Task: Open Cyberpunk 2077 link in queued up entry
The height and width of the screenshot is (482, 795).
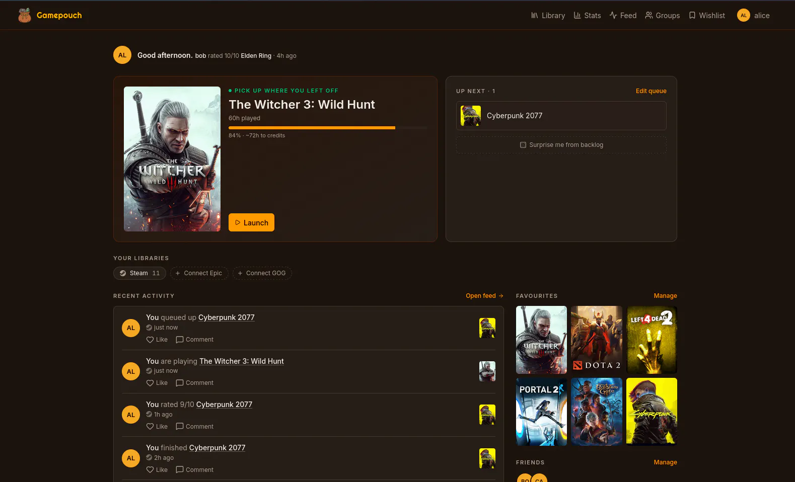Action: coord(227,317)
